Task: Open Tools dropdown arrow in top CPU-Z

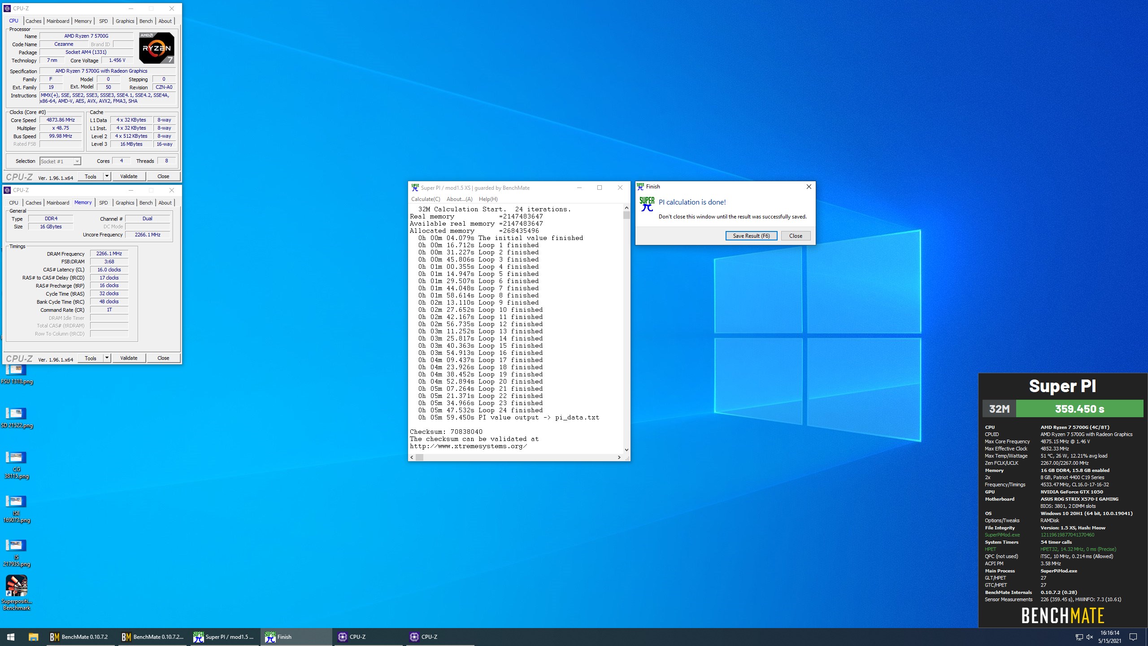Action: point(107,176)
